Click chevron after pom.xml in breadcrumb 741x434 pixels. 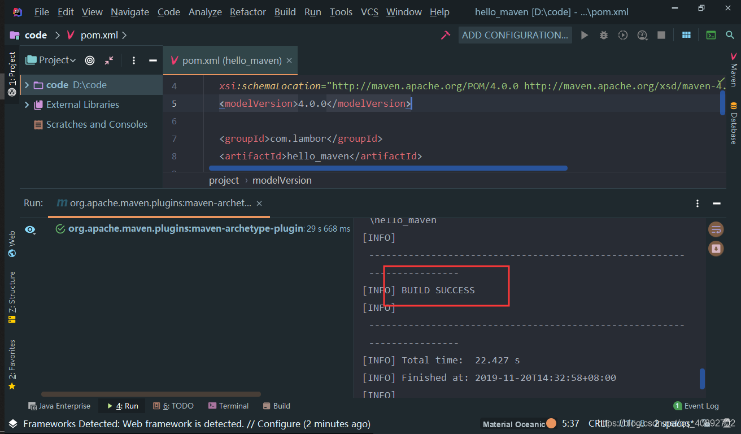click(124, 35)
